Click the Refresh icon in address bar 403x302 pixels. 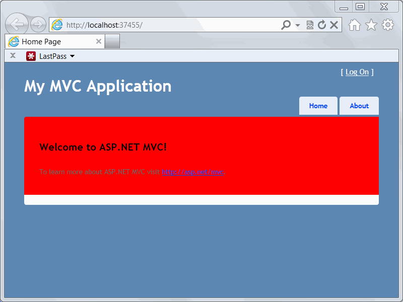pyautogui.click(x=322, y=25)
